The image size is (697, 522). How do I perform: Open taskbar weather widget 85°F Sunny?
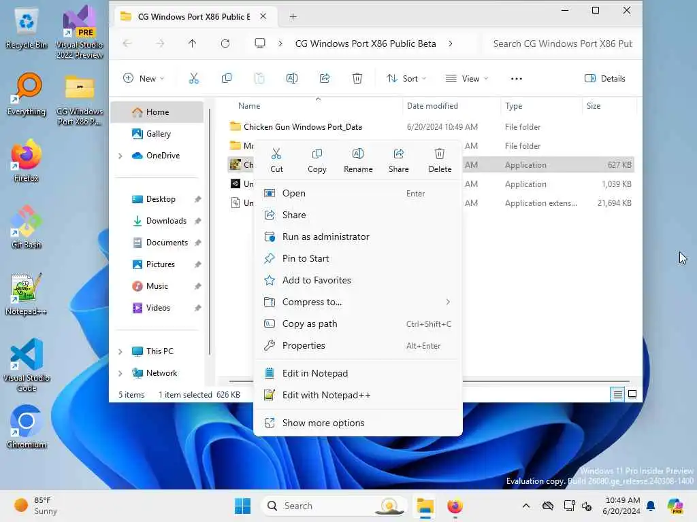point(36,506)
